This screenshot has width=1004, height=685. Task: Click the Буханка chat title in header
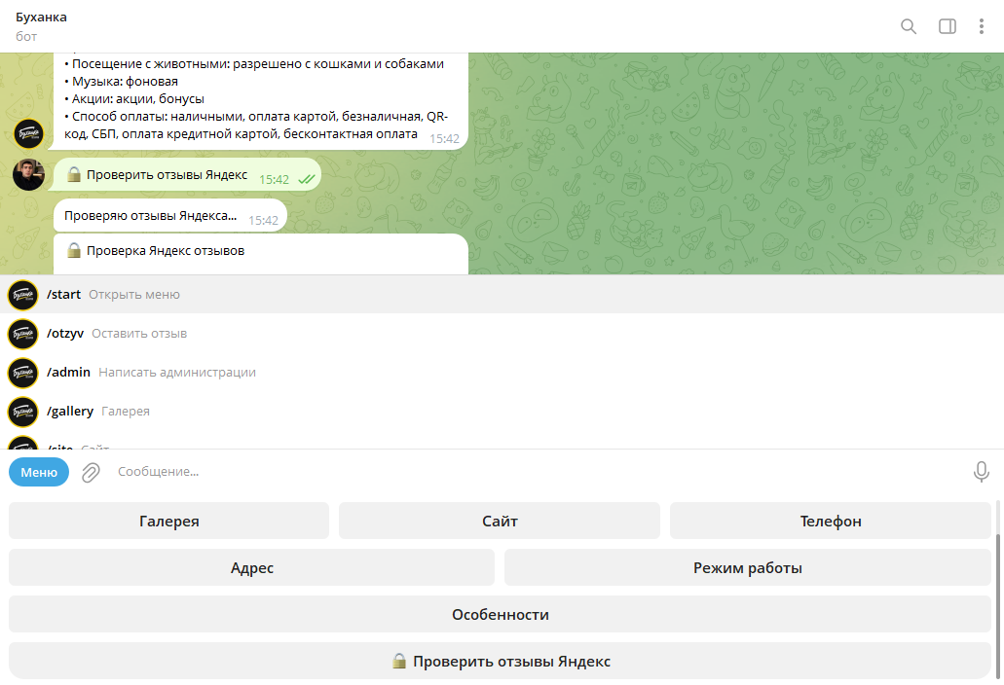[x=41, y=18]
